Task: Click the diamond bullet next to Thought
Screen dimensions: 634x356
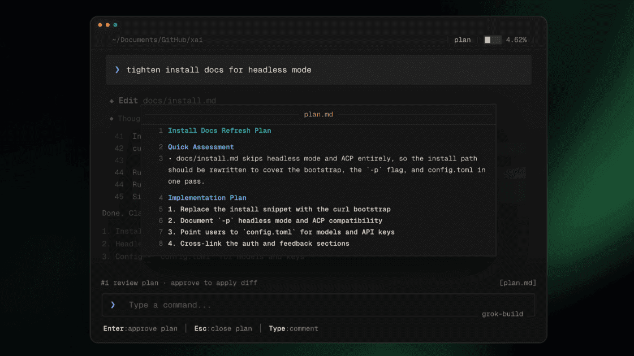Action: point(111,119)
